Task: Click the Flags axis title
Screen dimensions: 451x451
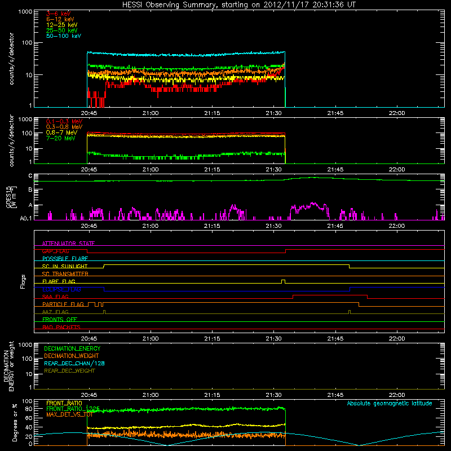Action: pyautogui.click(x=23, y=281)
